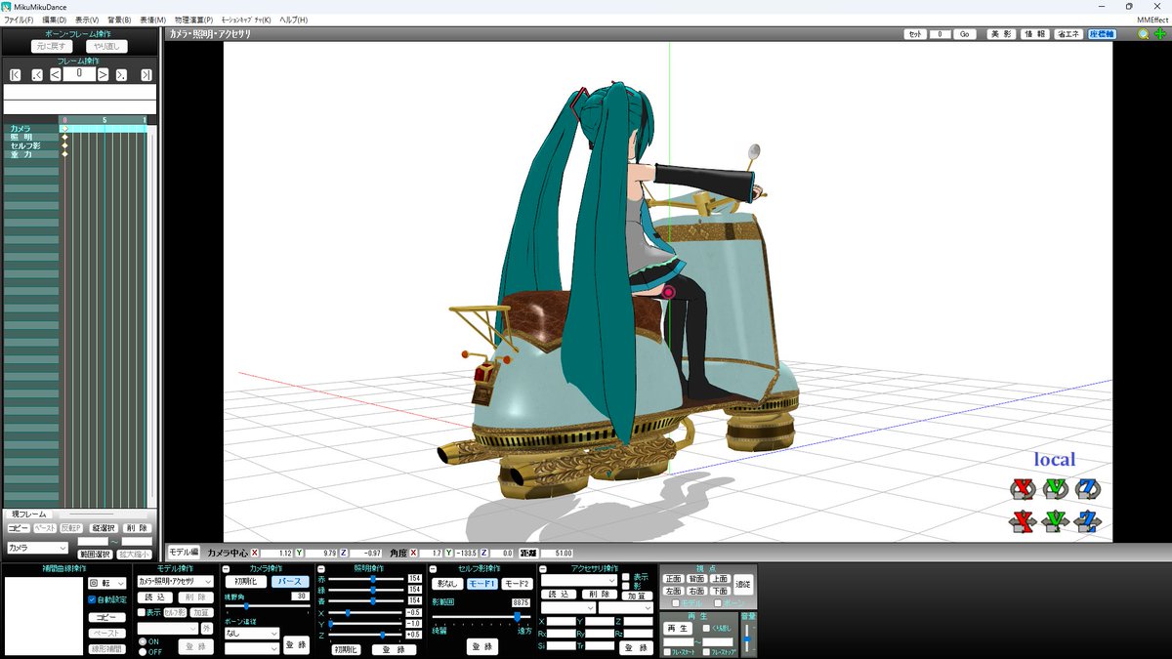Click the red local X rotate icon
The height and width of the screenshot is (659, 1172).
[1024, 487]
